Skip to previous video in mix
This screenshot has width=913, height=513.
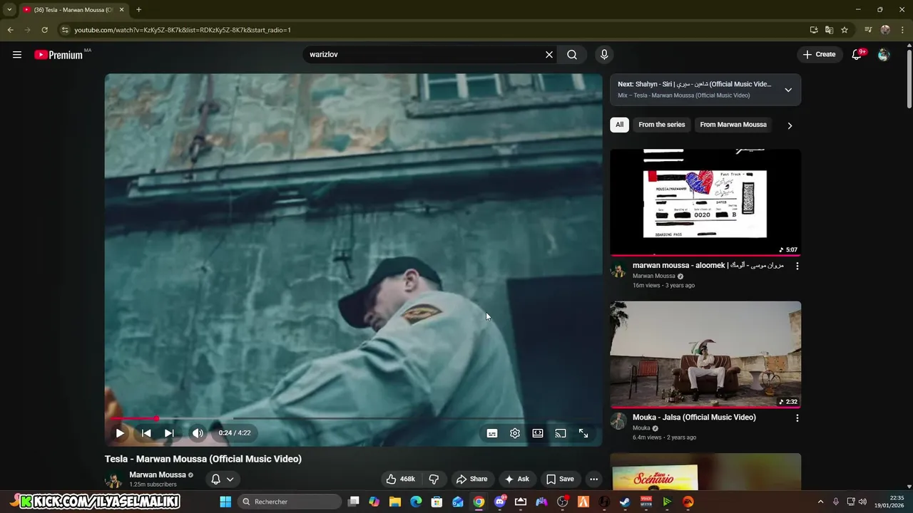coord(146,432)
